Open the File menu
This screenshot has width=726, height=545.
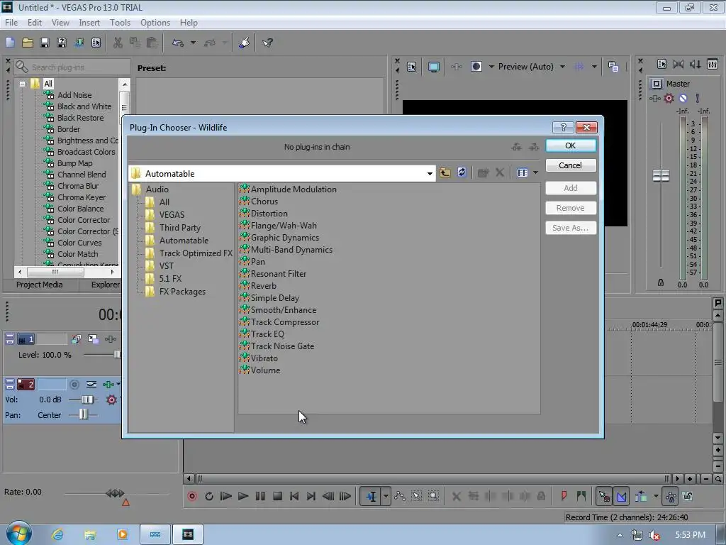click(11, 22)
